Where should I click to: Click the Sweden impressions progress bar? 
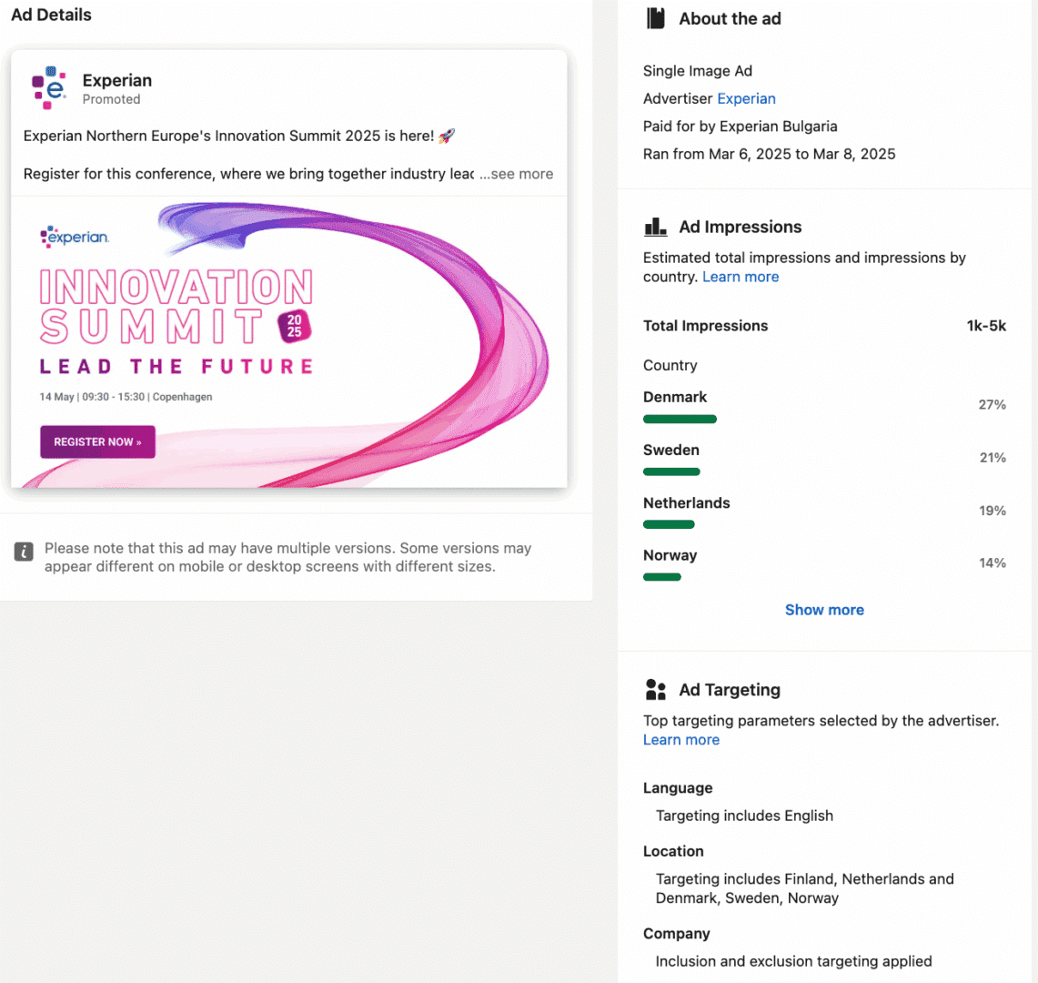coord(671,471)
